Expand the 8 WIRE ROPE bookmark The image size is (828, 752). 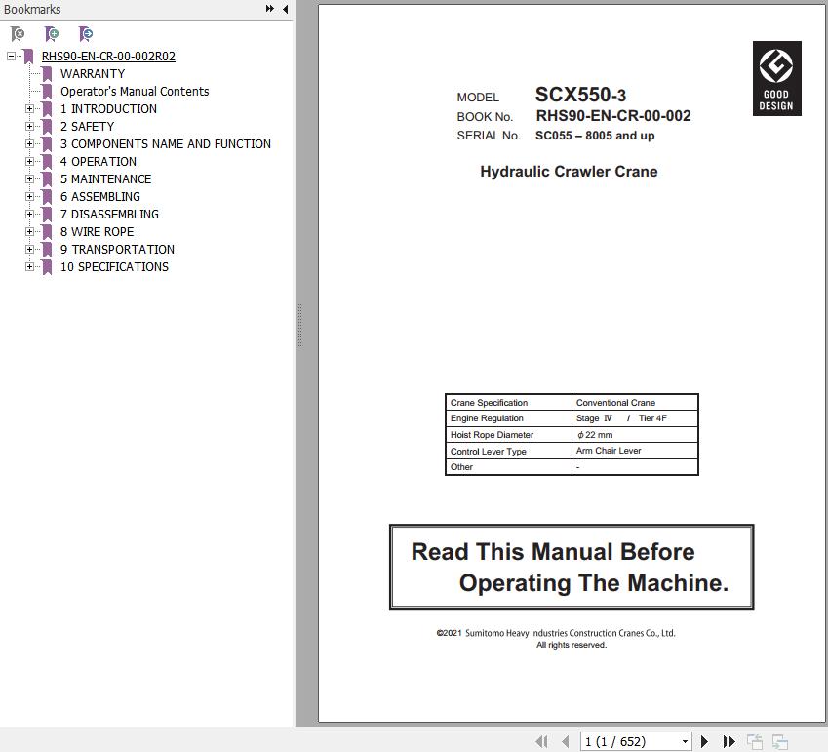[x=29, y=231]
